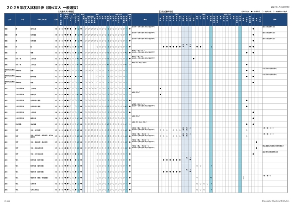Click the 地域協働 department cell
This screenshot has height=208, width=294.
pos(33,124)
